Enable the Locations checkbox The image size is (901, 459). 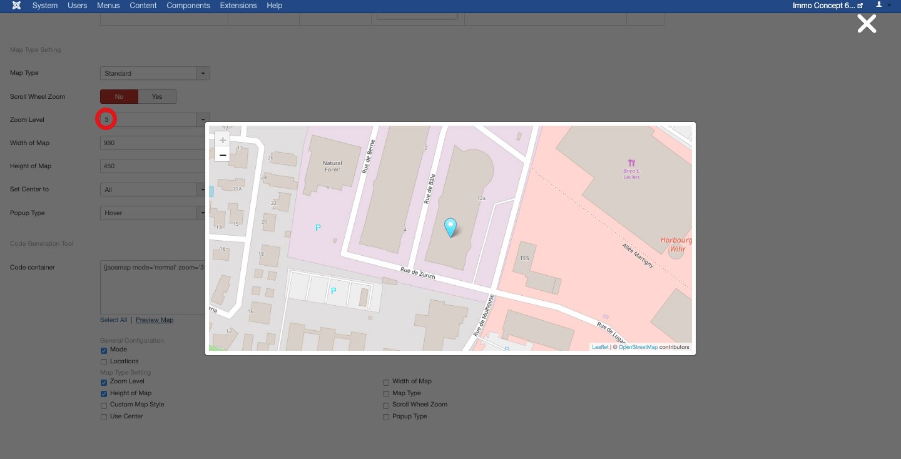104,361
